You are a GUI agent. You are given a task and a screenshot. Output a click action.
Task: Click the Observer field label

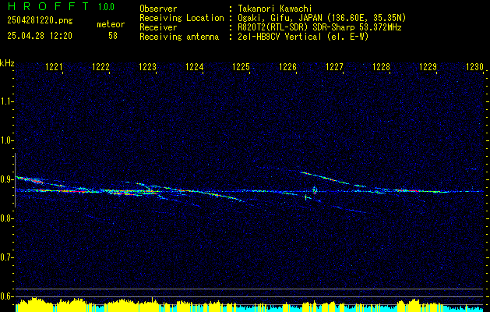point(158,9)
